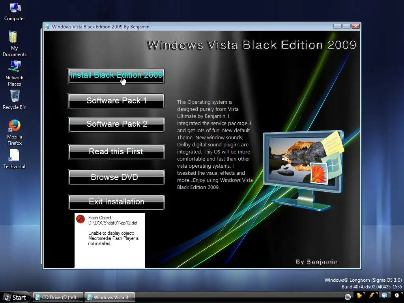Viewport: 404px width, 303px height.
Task: Click the 'Unable to display object' message text
Action: click(113, 238)
